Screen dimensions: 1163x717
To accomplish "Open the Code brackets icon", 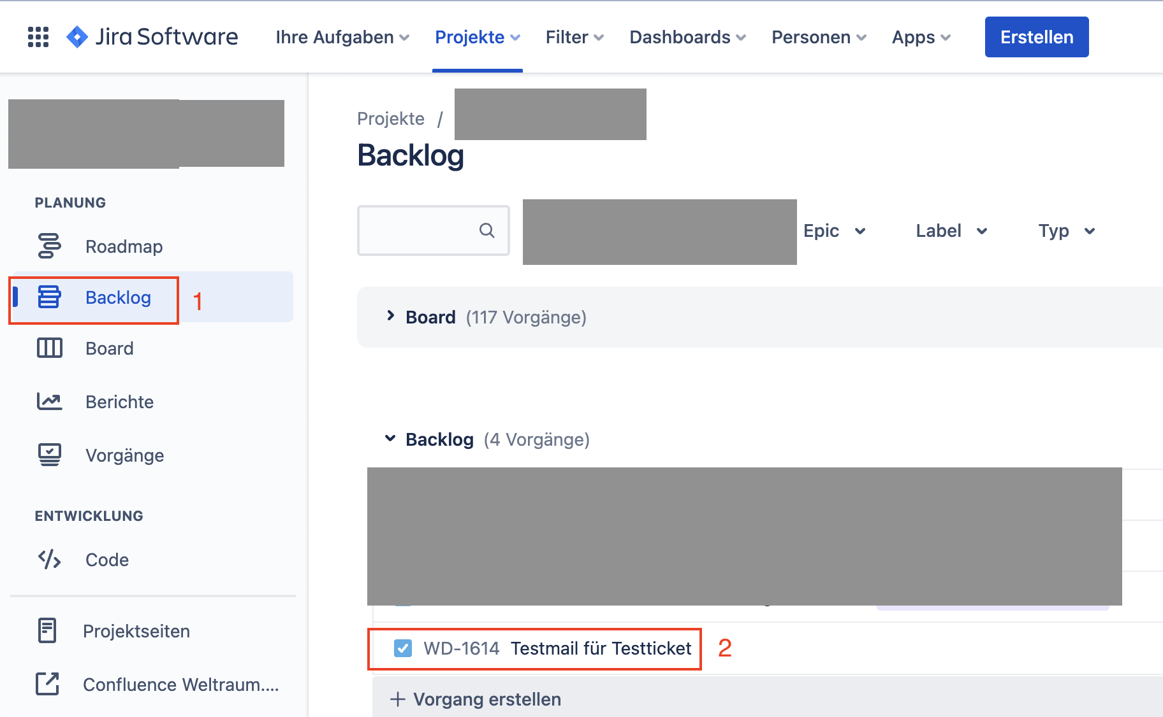I will [x=49, y=559].
